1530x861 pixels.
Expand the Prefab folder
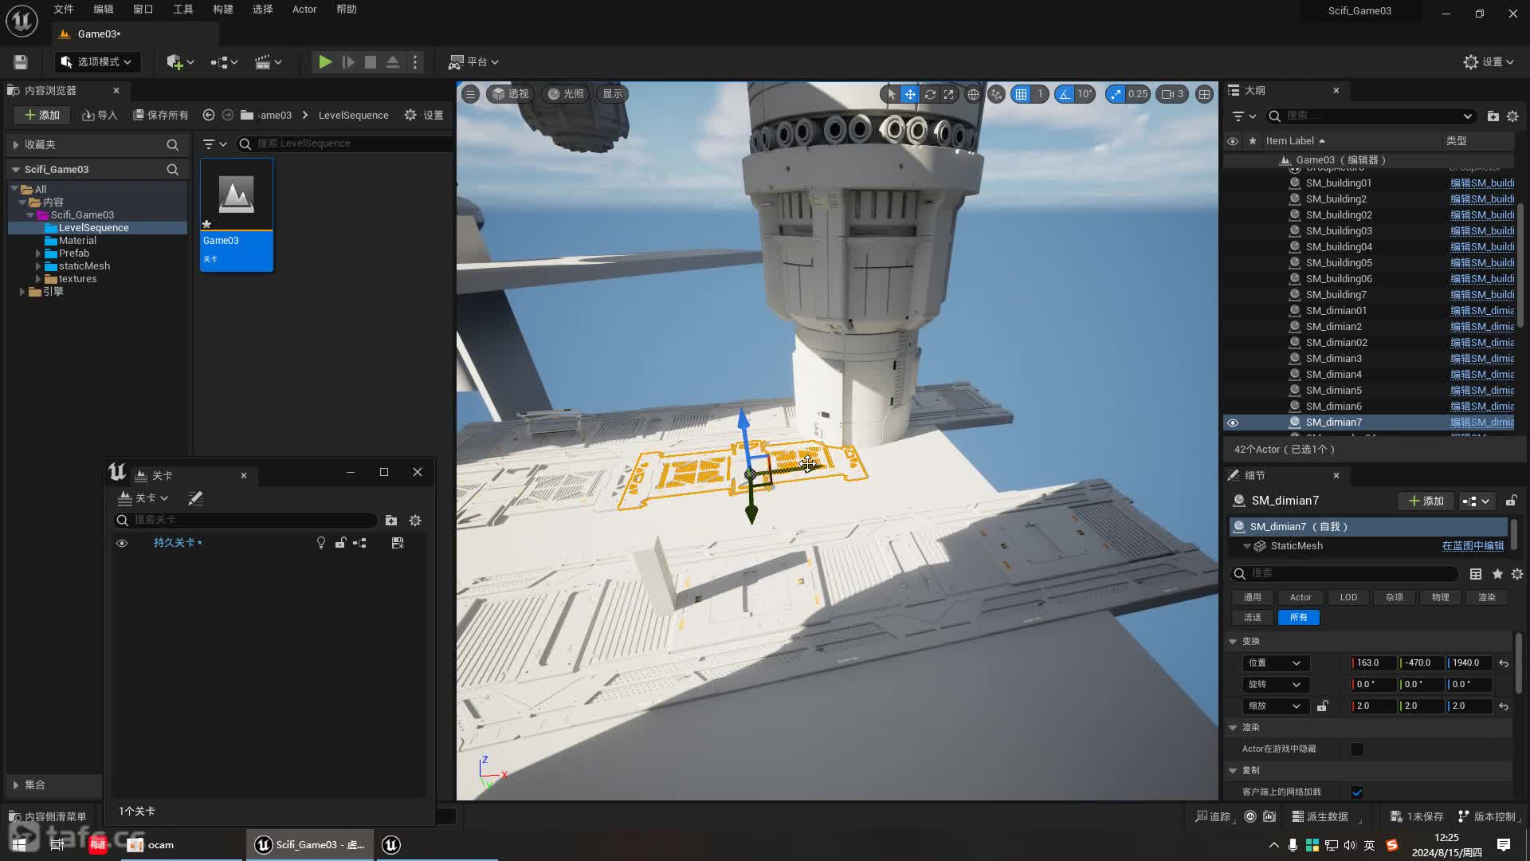coord(37,254)
